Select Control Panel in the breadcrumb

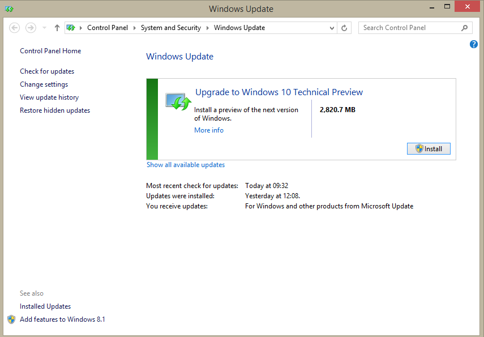(x=108, y=28)
